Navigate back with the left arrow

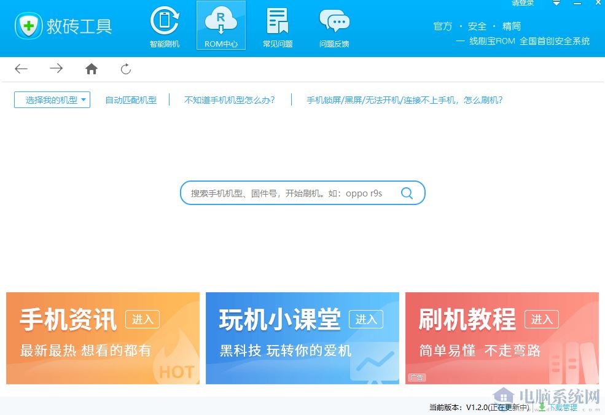click(x=21, y=69)
